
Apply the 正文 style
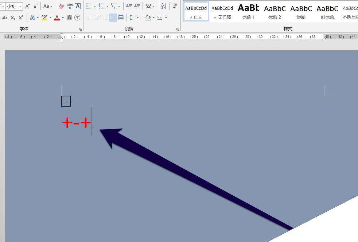[x=196, y=12]
